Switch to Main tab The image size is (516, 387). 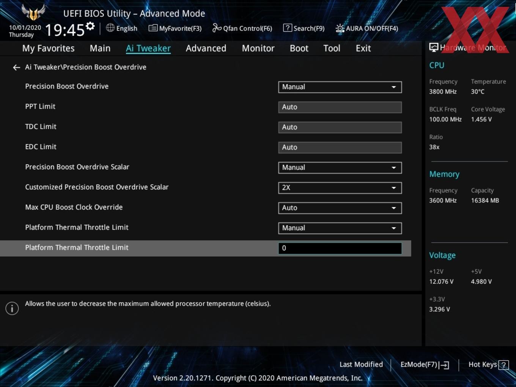(x=100, y=48)
